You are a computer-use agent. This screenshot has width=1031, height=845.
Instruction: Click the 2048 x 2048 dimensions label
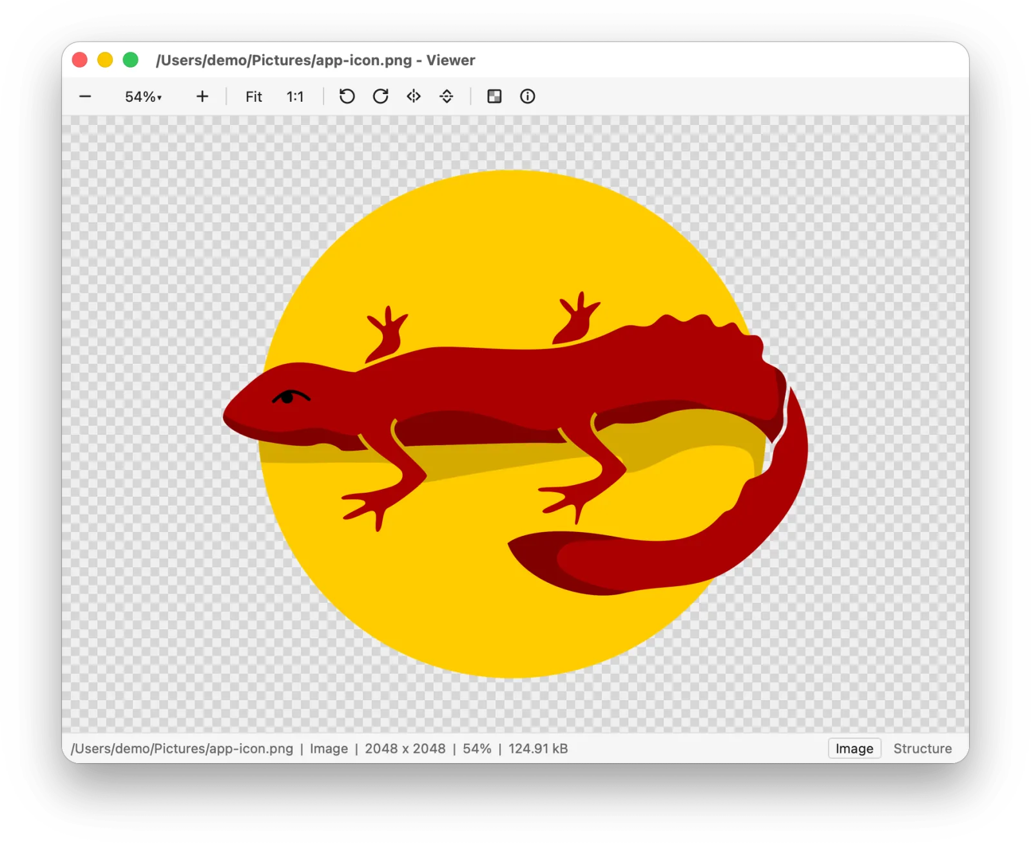(405, 748)
